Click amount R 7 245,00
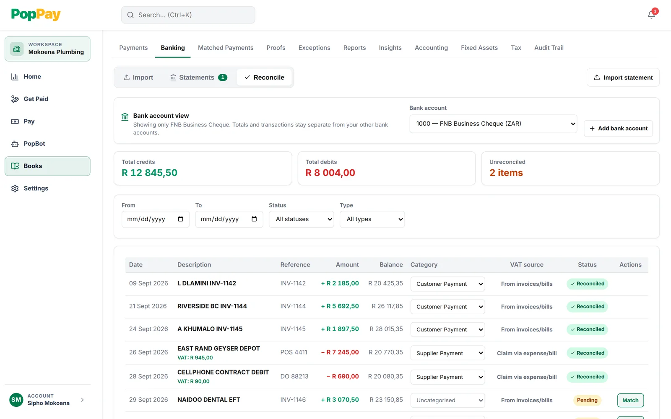Image resolution: width=671 pixels, height=419 pixels. click(x=340, y=352)
